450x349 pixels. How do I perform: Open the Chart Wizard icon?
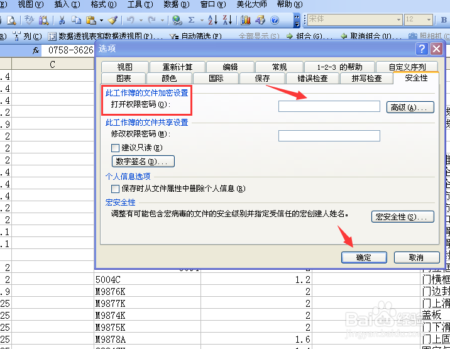point(246,20)
